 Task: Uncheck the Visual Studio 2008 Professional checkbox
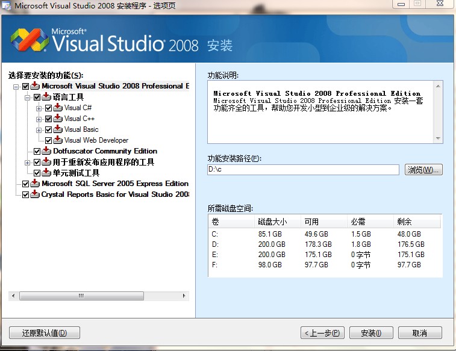coord(25,86)
